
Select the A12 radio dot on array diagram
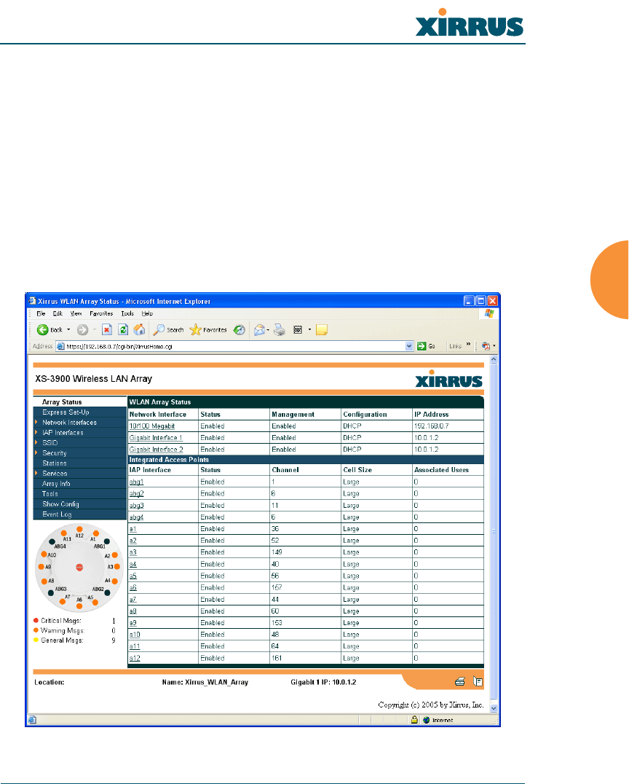pyautogui.click(x=79, y=529)
